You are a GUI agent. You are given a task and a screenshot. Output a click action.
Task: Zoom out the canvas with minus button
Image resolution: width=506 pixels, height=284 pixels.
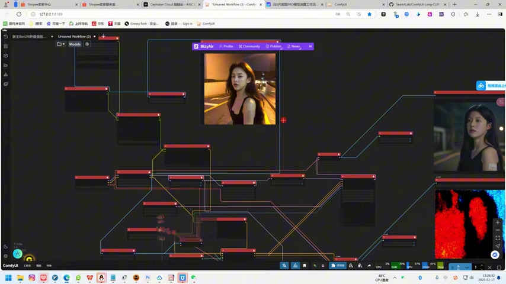(498, 230)
